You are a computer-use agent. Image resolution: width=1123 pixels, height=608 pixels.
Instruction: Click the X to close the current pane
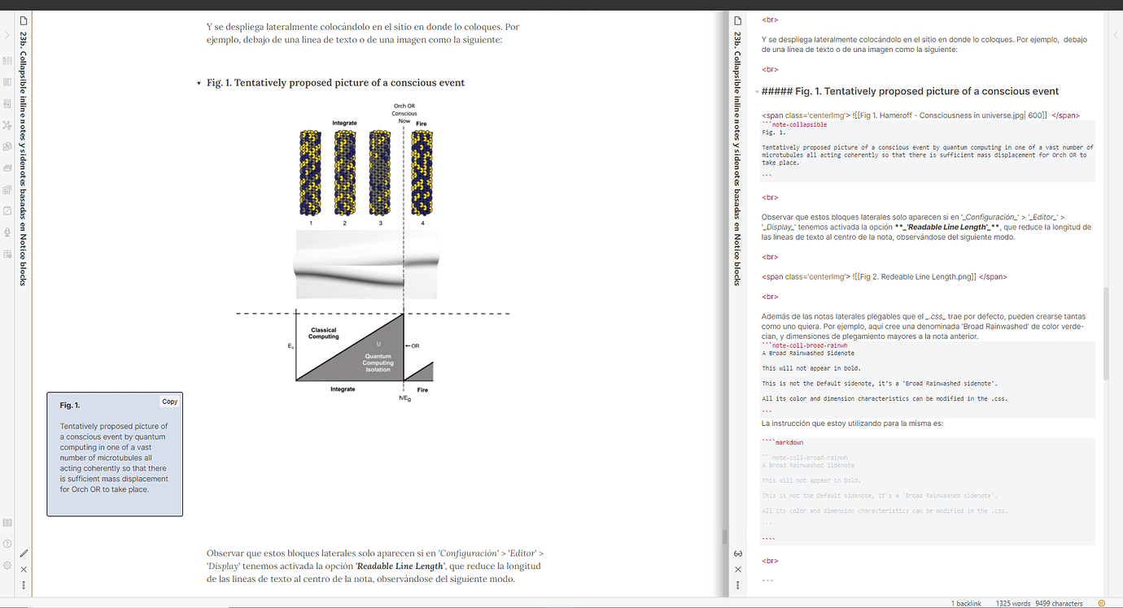pyautogui.click(x=24, y=570)
